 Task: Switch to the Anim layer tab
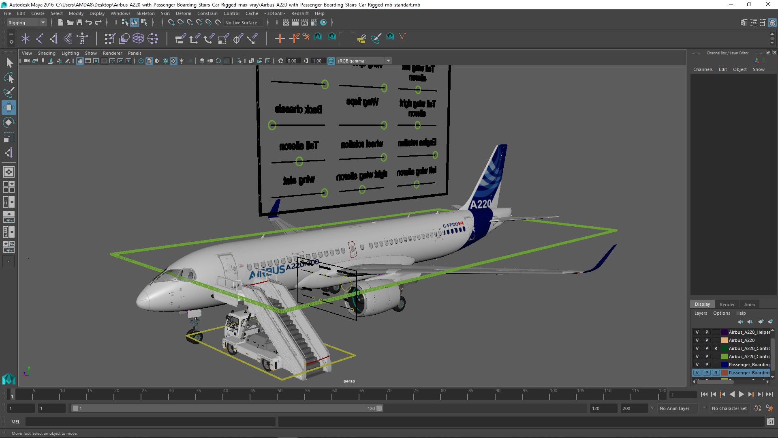coord(749,305)
